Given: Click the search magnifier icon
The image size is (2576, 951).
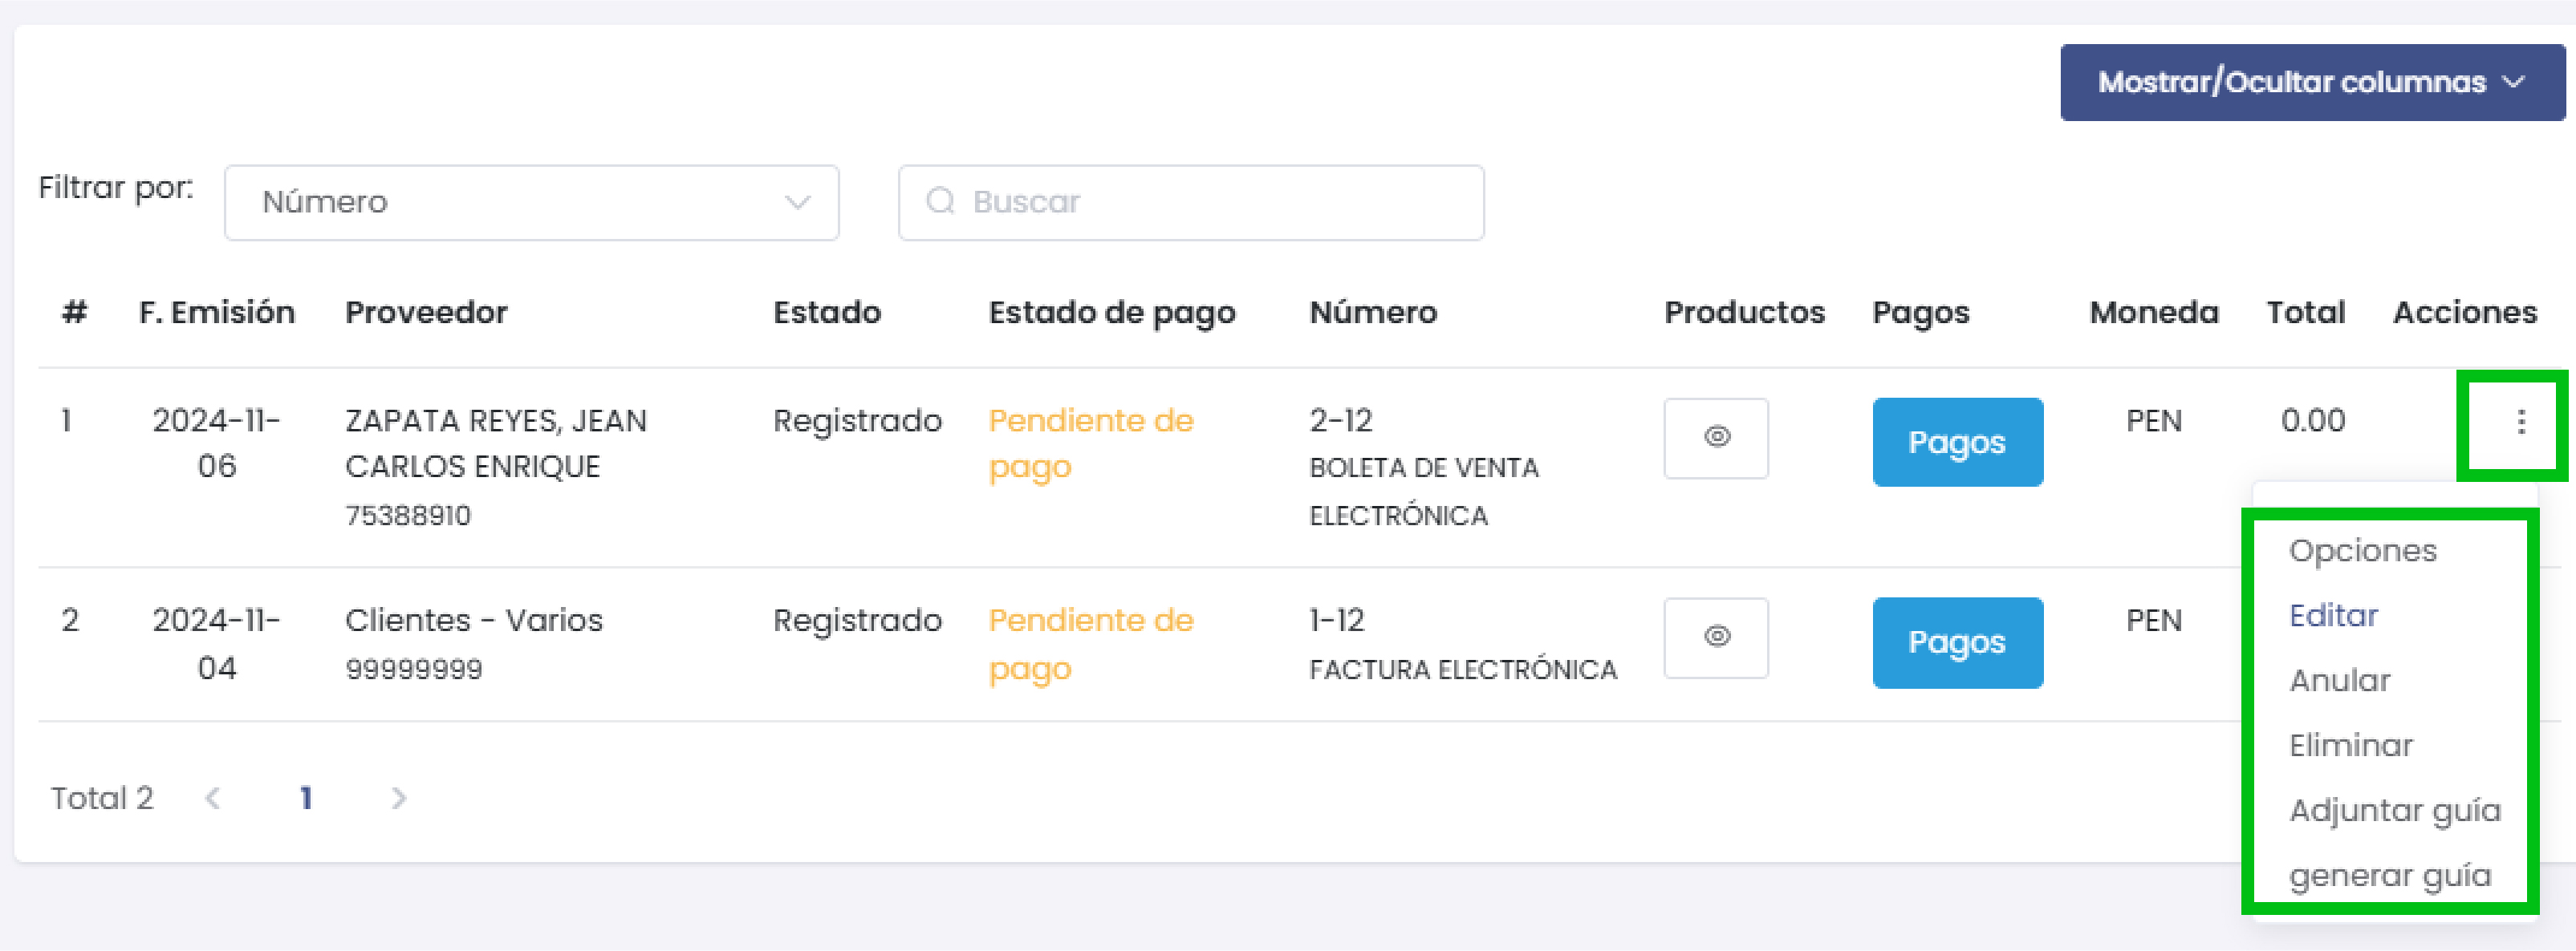Looking at the screenshot, I should (x=938, y=202).
